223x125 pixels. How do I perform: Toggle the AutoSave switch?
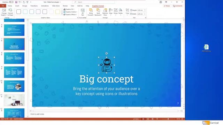click(11, 2)
